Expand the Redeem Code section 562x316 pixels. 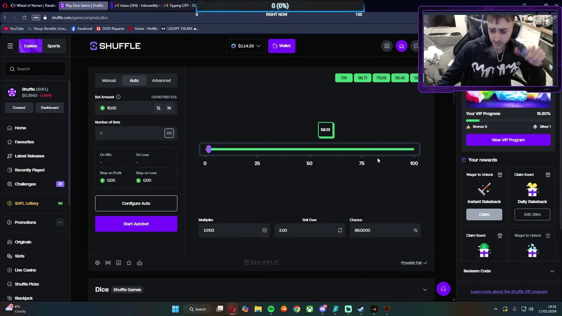coord(508,271)
